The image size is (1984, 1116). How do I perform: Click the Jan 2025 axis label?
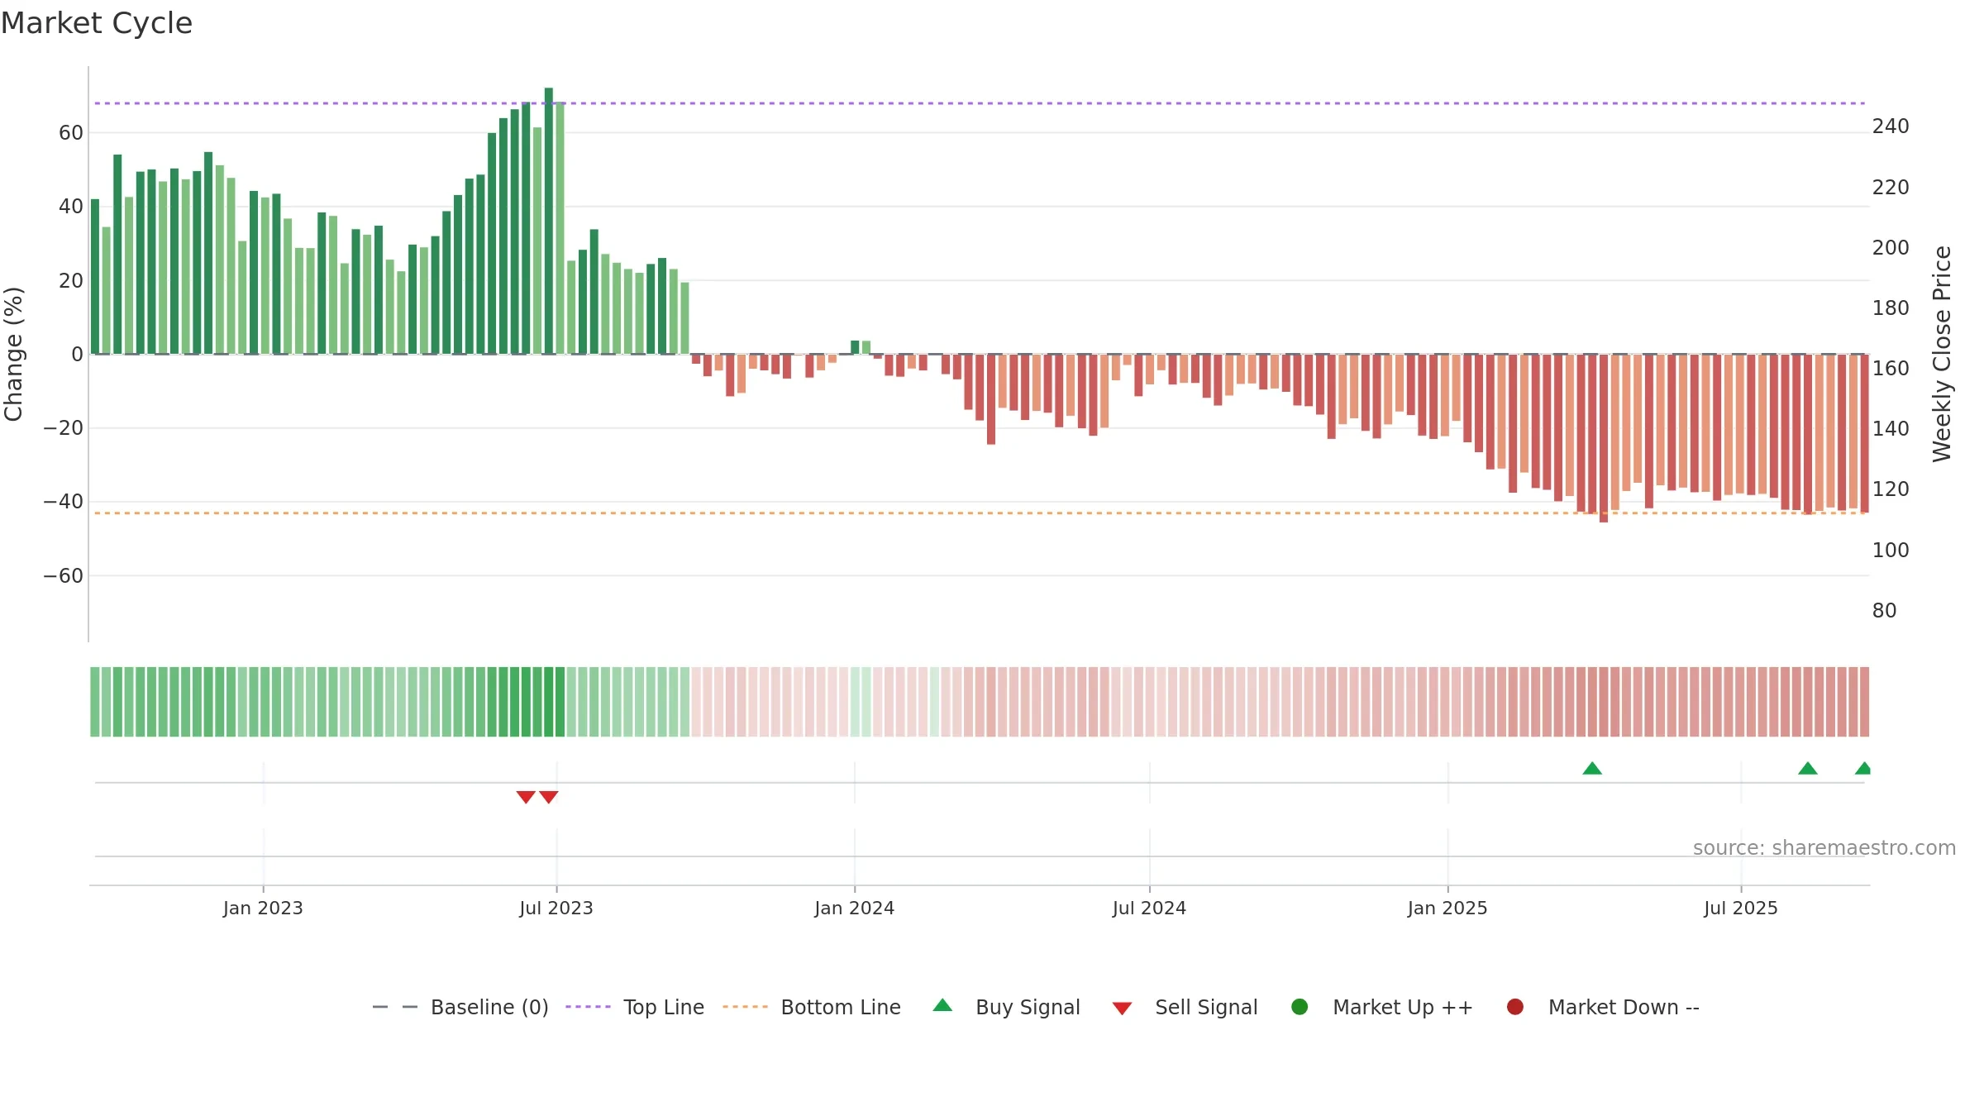point(1447,908)
